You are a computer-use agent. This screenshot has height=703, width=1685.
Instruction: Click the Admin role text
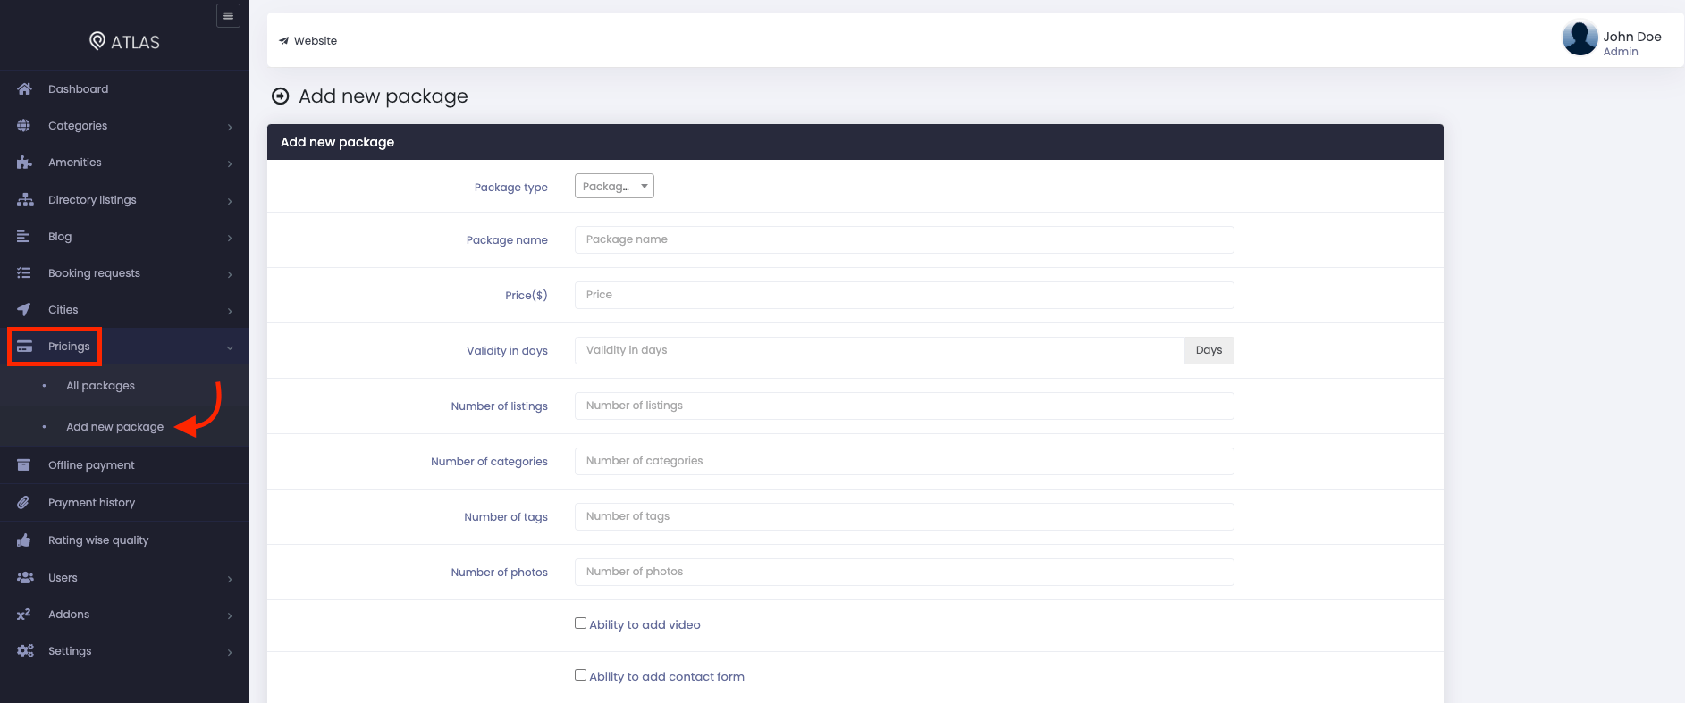point(1620,52)
